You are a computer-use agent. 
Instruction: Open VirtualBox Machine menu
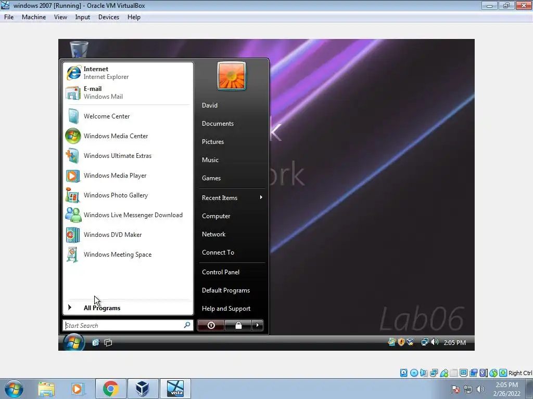(34, 17)
